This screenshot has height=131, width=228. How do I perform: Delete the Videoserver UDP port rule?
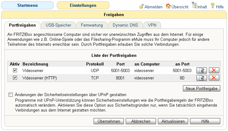pyautogui.click(x=214, y=70)
